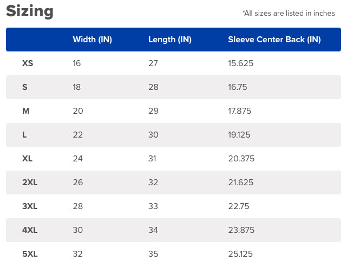Click the Length (IN) column header

(x=170, y=40)
